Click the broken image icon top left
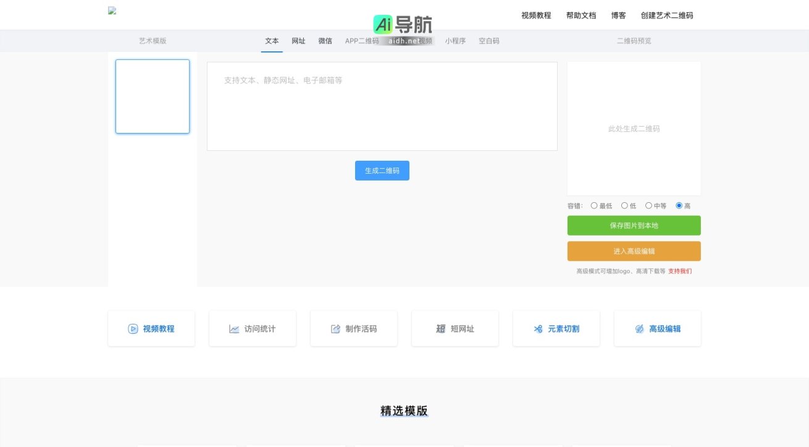The image size is (809, 447). 112,10
